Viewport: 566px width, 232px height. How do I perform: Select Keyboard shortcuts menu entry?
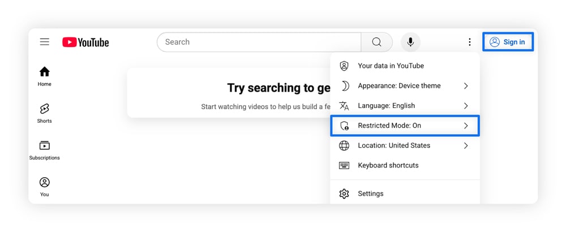pos(405,165)
